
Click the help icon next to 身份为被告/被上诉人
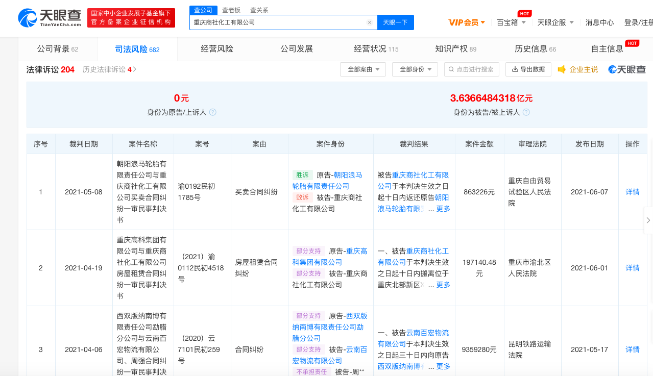pos(526,112)
